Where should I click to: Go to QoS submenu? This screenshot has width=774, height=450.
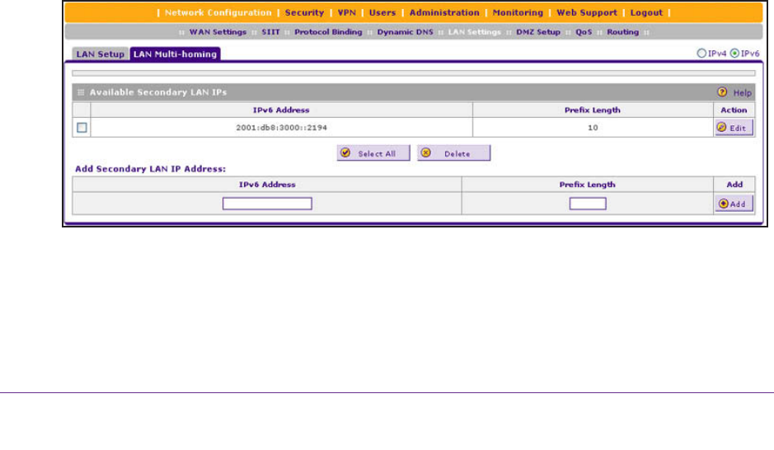[584, 32]
